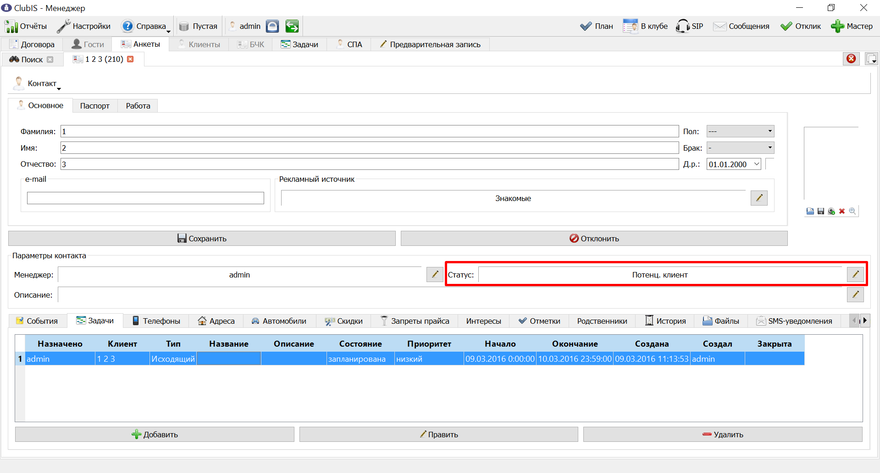The height and width of the screenshot is (473, 880).
Task: Open the Запреты прайса tab
Action: click(415, 321)
